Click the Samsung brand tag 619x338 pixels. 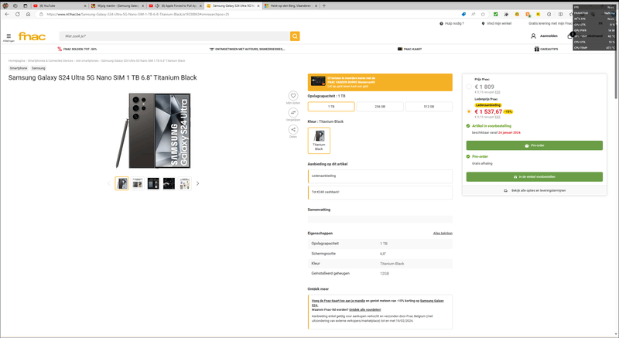38,68
